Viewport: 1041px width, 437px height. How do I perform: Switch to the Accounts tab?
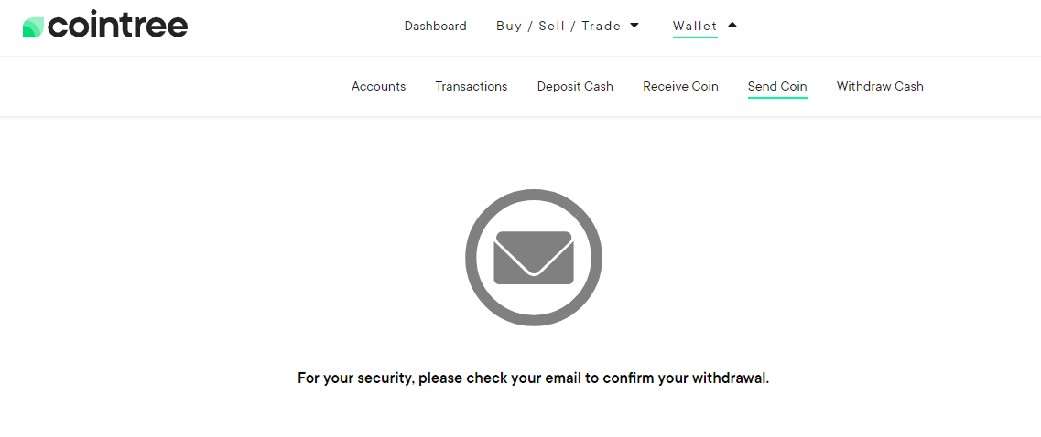[x=378, y=86]
